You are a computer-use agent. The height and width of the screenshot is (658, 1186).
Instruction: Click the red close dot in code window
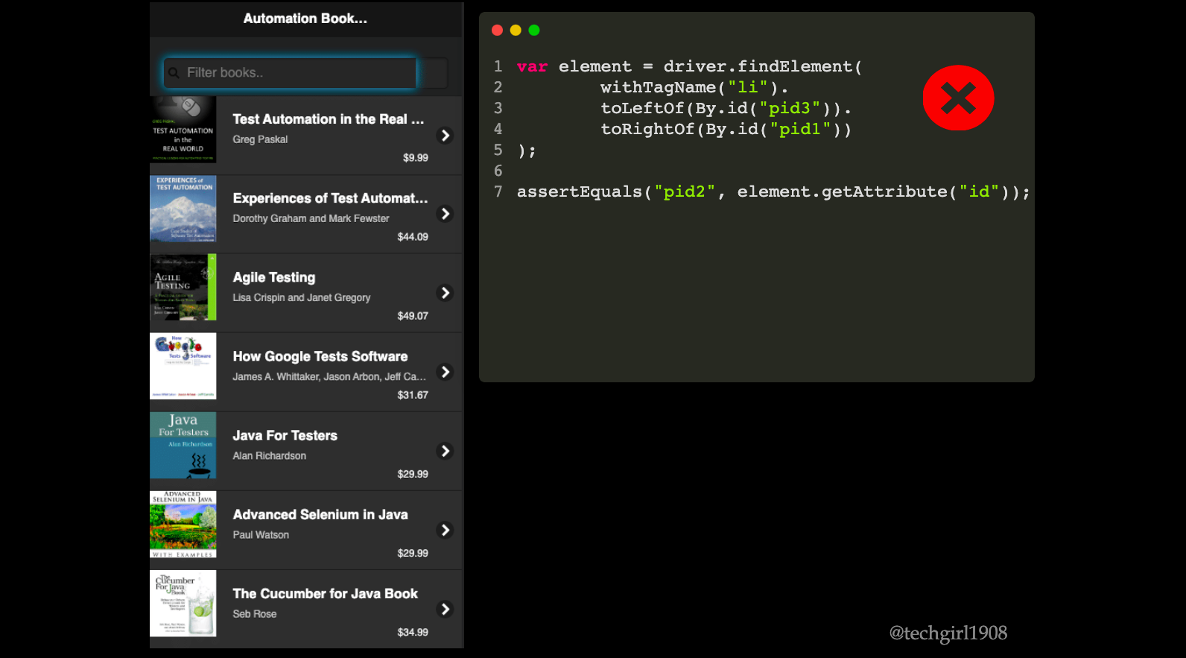[x=498, y=31]
